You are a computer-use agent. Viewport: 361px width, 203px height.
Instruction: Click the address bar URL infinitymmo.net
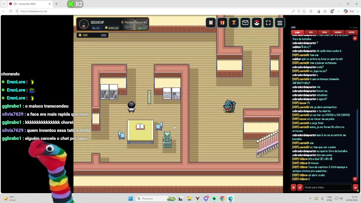[34, 11]
